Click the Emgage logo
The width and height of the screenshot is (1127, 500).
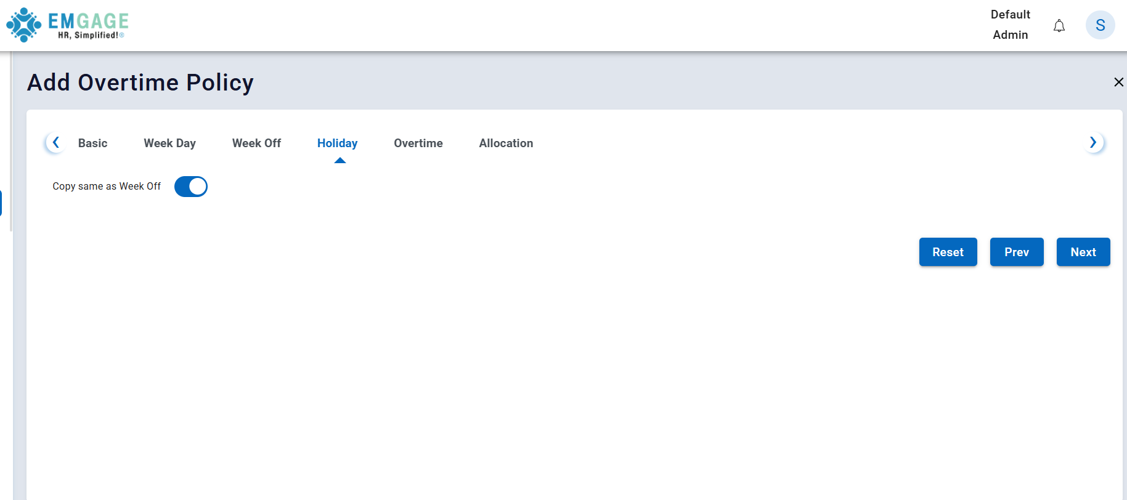67,25
